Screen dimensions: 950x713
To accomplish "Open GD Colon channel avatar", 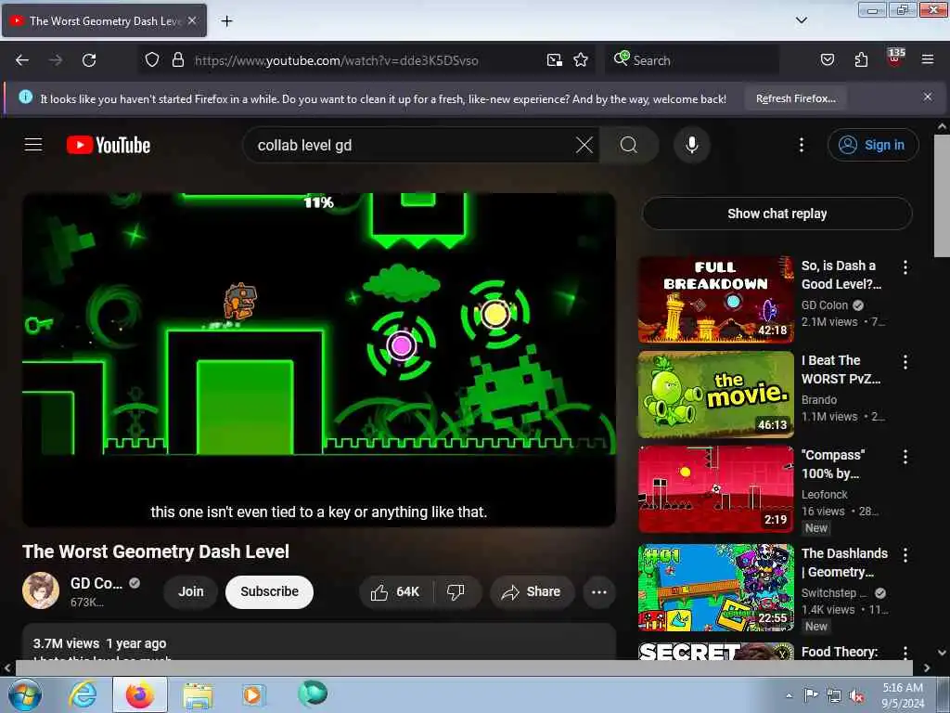I will point(41,590).
